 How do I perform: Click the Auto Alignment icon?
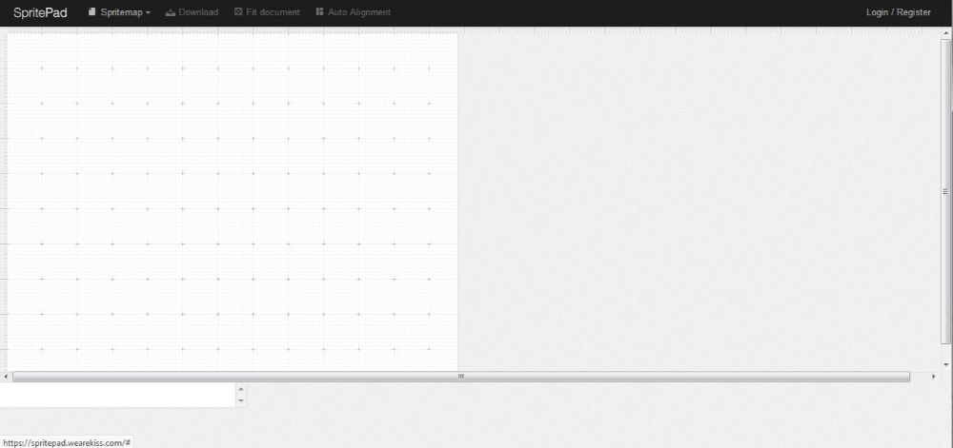click(x=319, y=11)
